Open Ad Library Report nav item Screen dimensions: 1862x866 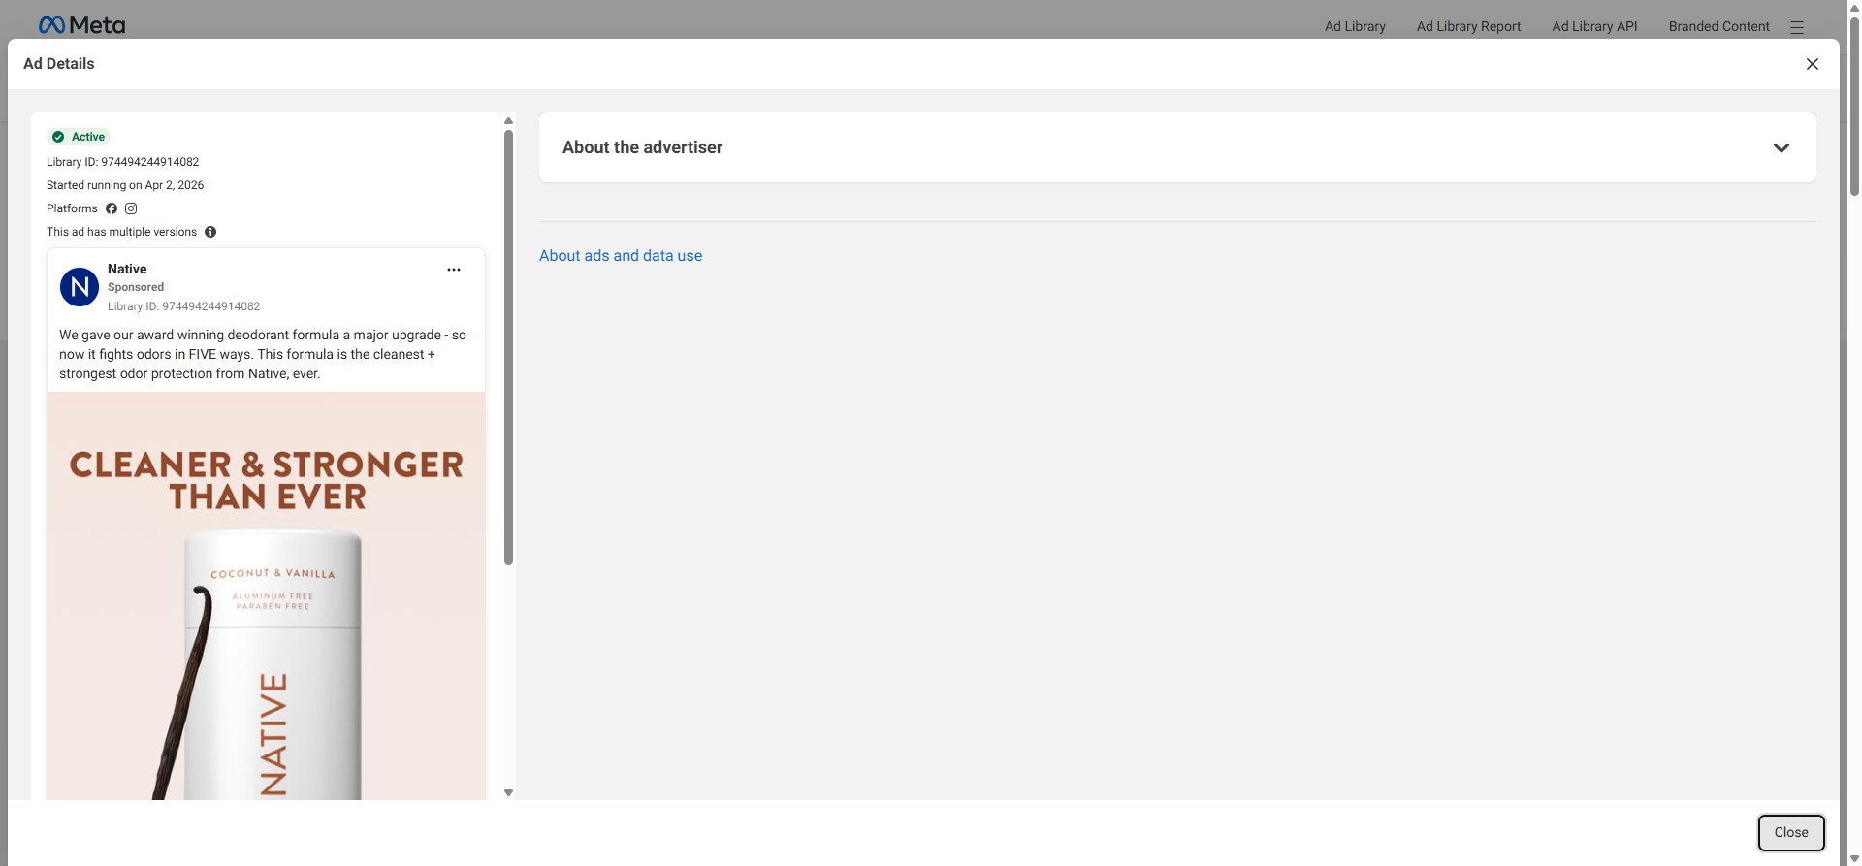[1468, 26]
